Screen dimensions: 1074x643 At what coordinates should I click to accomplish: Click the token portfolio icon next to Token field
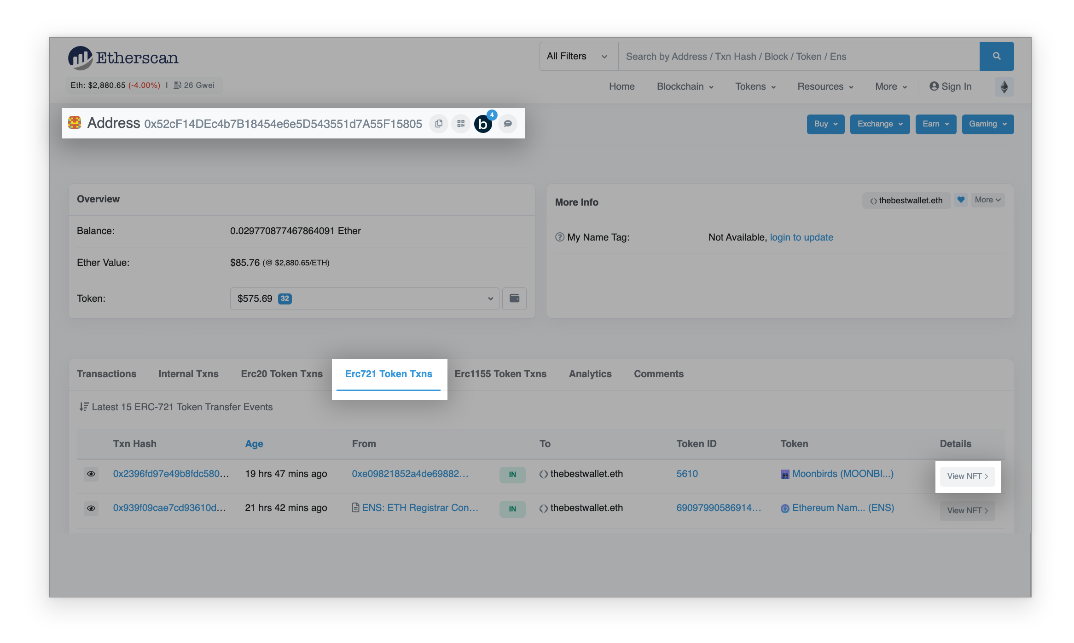tap(513, 298)
